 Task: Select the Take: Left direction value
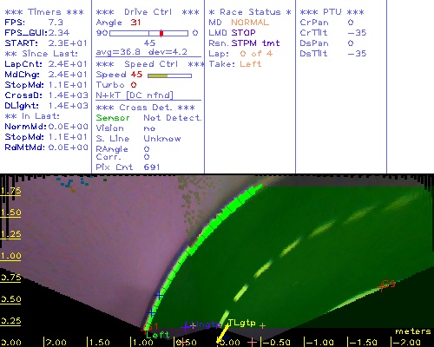click(251, 64)
